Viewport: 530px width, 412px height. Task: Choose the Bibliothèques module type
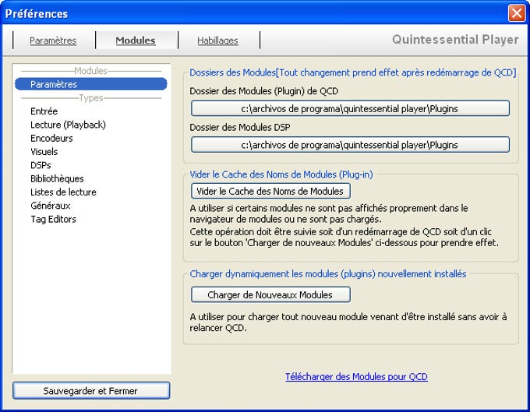tap(57, 178)
